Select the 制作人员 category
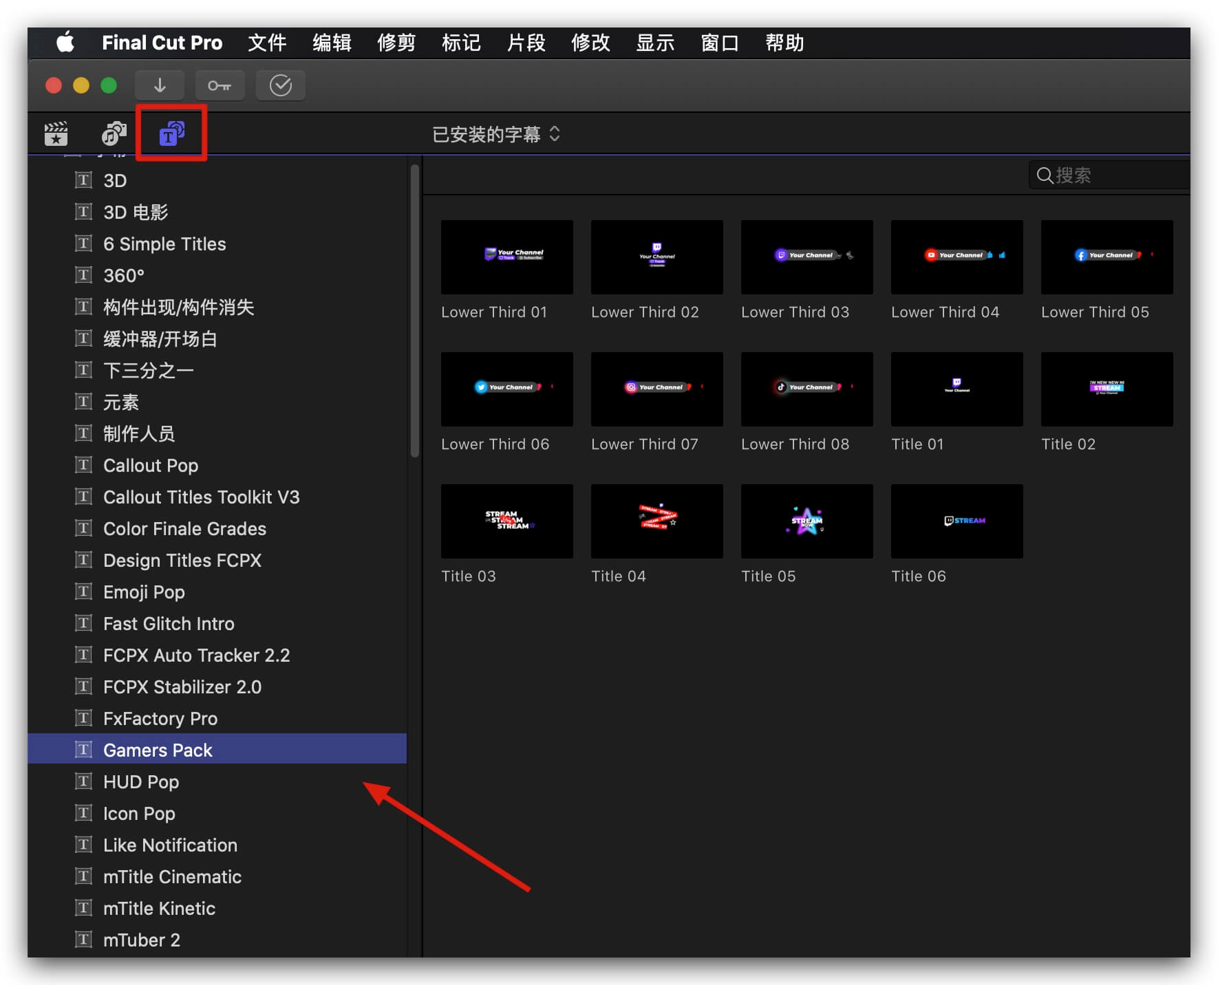This screenshot has width=1218, height=985. tap(217, 433)
